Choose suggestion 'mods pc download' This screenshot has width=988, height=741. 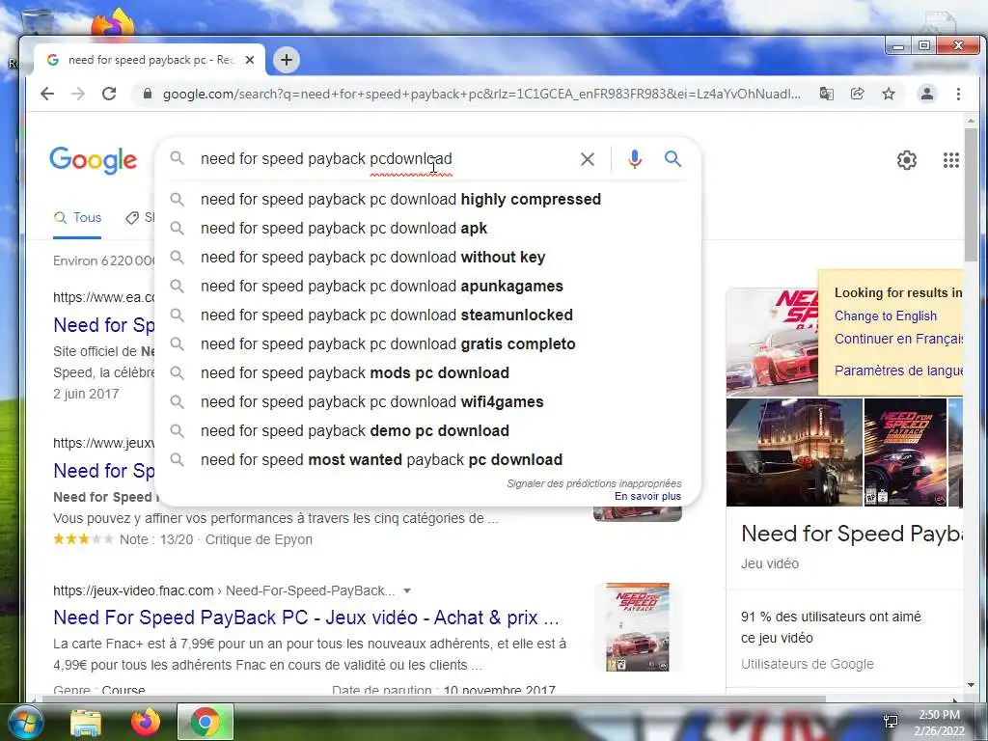click(427, 373)
